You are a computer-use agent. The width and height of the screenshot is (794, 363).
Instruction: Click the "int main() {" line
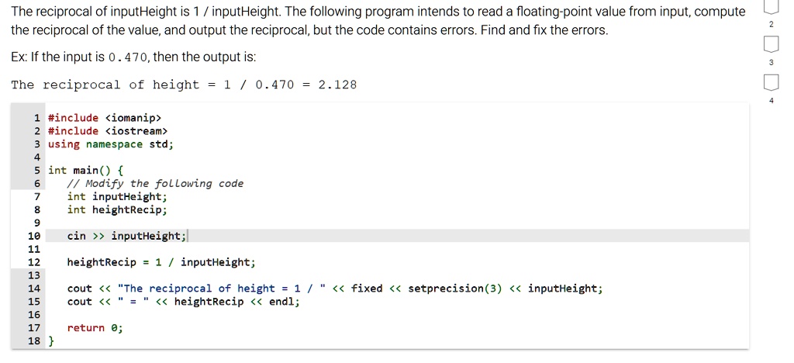85,171
